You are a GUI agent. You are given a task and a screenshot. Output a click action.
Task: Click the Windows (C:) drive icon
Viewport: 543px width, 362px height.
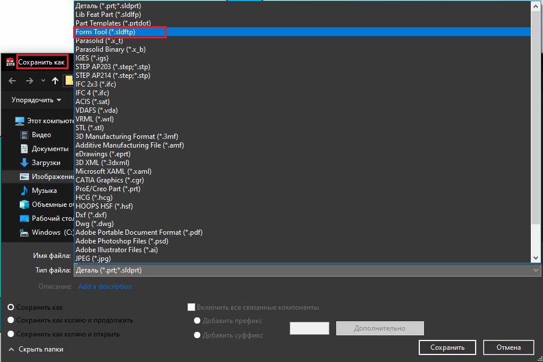(x=24, y=232)
